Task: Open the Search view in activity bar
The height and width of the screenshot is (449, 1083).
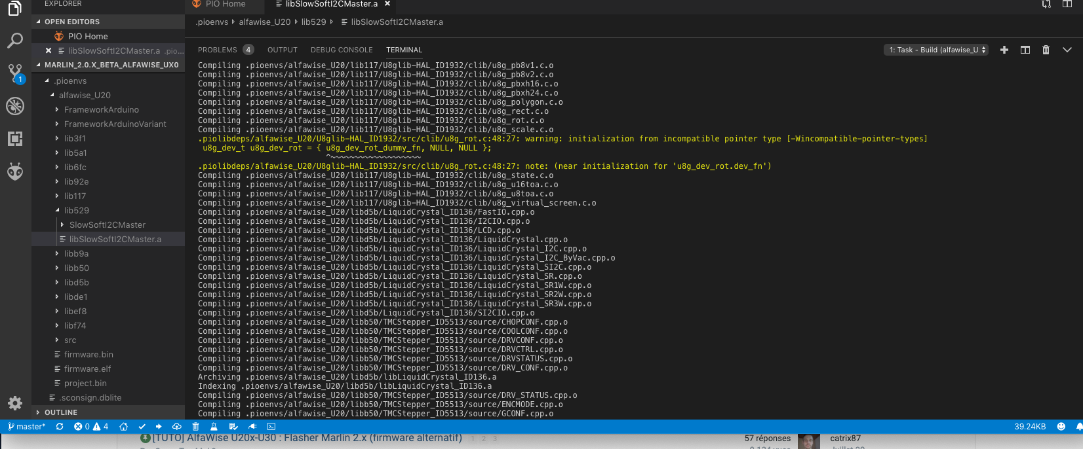Action: pyautogui.click(x=15, y=41)
